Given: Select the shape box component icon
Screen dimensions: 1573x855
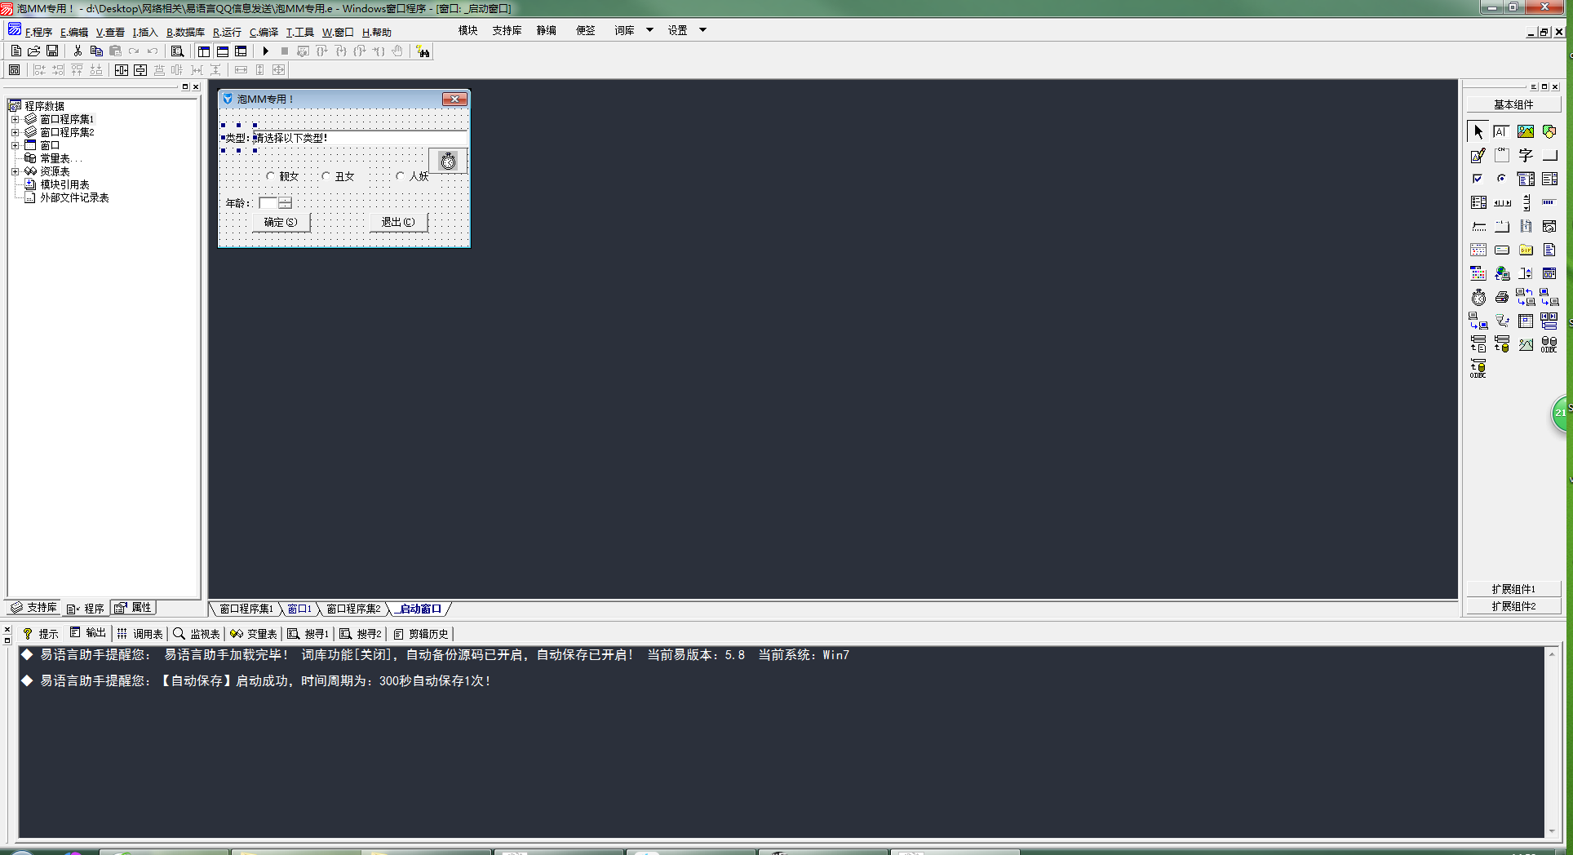Looking at the screenshot, I should click(x=1549, y=131).
